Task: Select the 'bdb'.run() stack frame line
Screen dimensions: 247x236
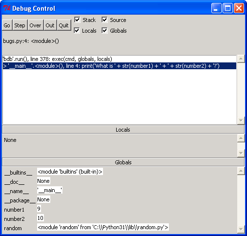Action: point(120,59)
